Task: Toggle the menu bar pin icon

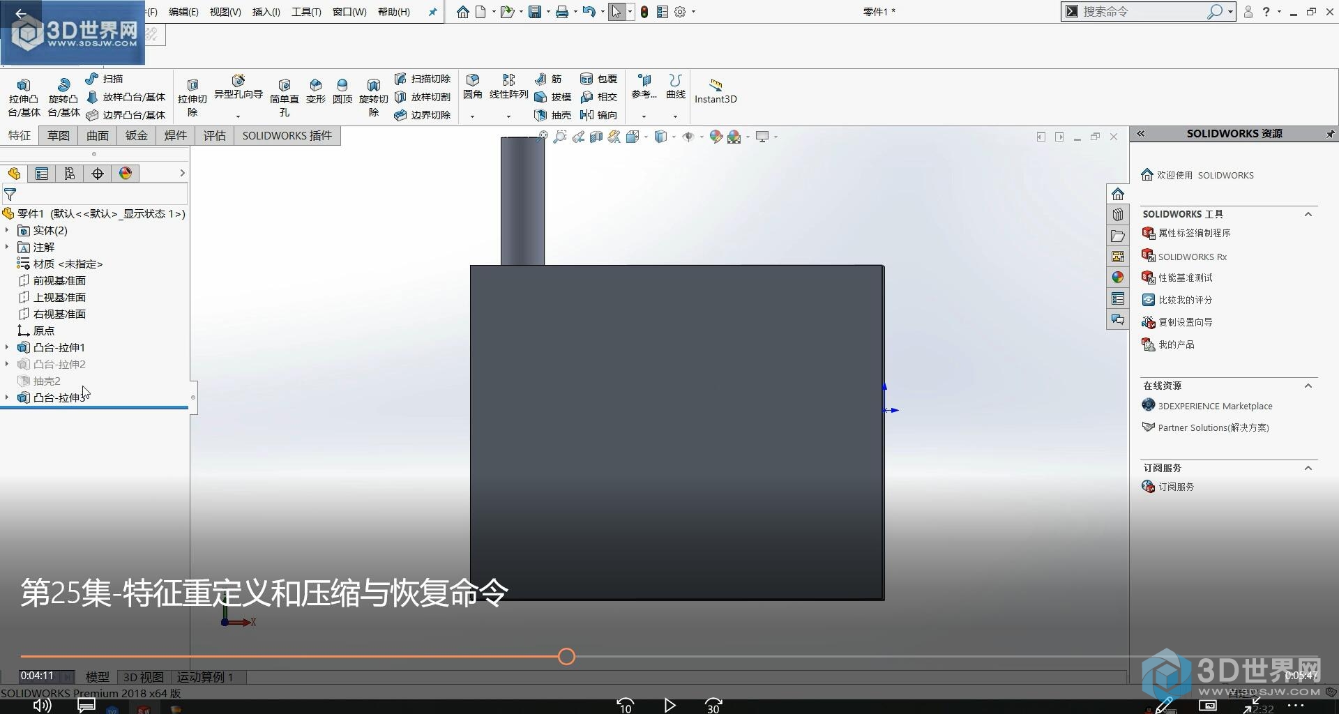Action: [432, 12]
